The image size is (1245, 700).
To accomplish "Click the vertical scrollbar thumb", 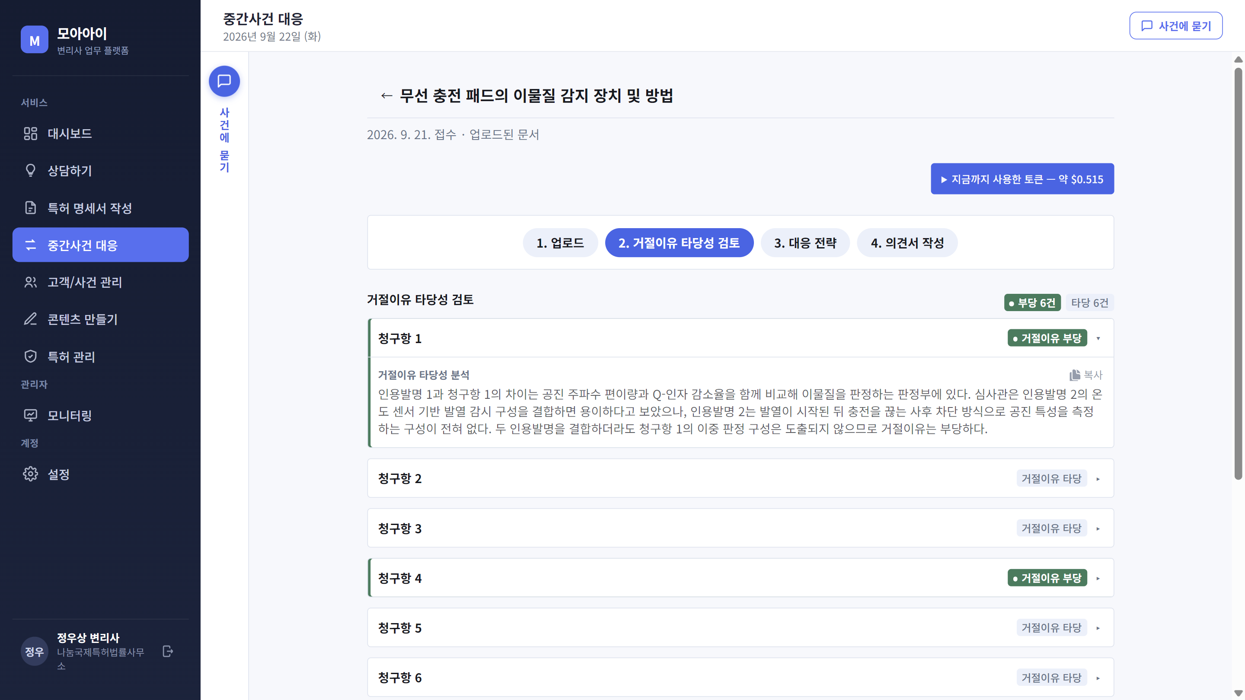I will coord(1238,274).
